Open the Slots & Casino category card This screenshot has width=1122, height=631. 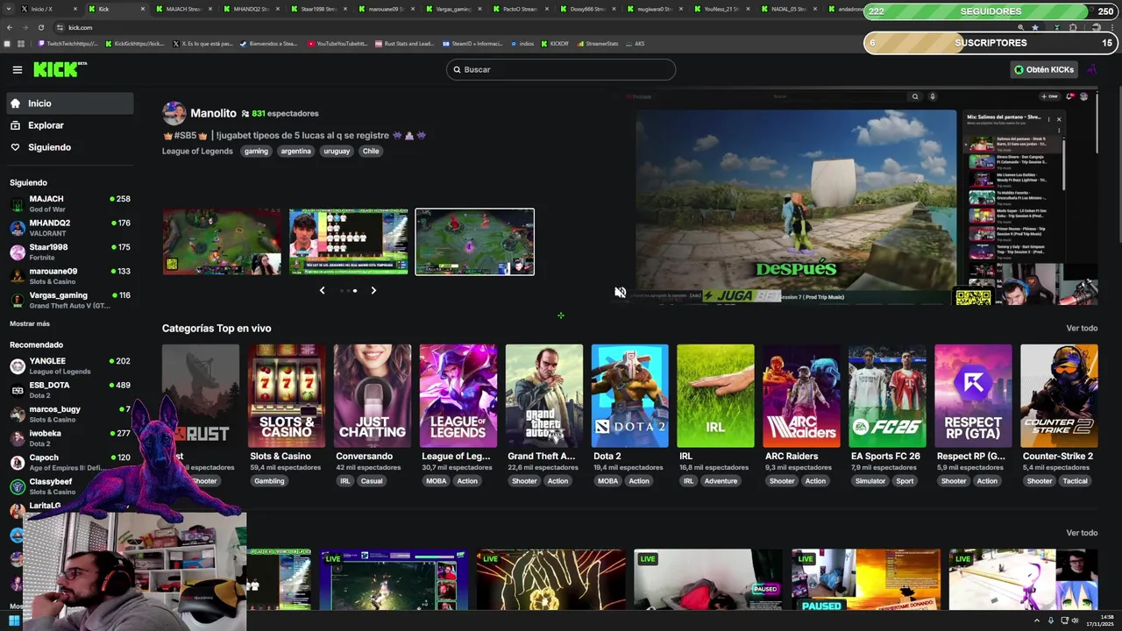286,396
